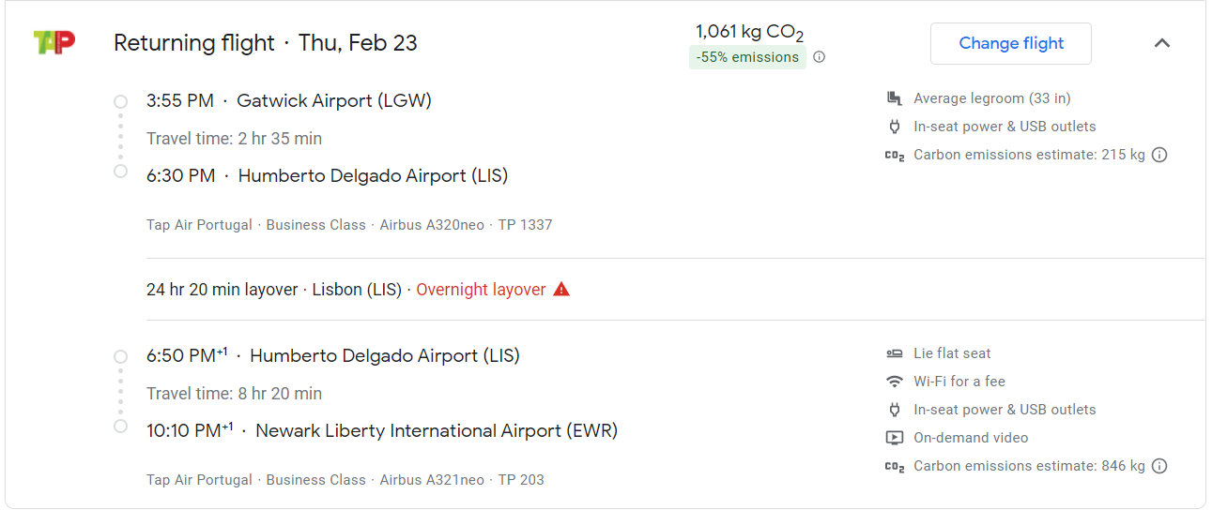Click the Overnight layover red text
This screenshot has height=510, width=1212.
click(481, 290)
